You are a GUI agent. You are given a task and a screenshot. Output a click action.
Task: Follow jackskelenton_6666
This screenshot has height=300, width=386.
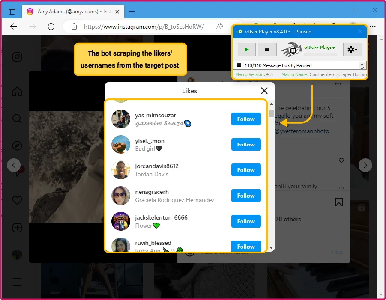point(246,221)
